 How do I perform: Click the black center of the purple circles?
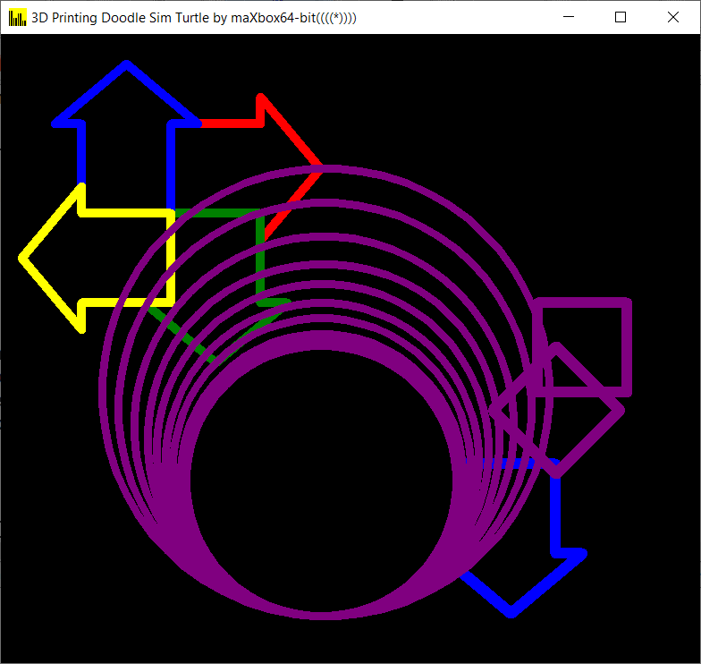click(322, 474)
